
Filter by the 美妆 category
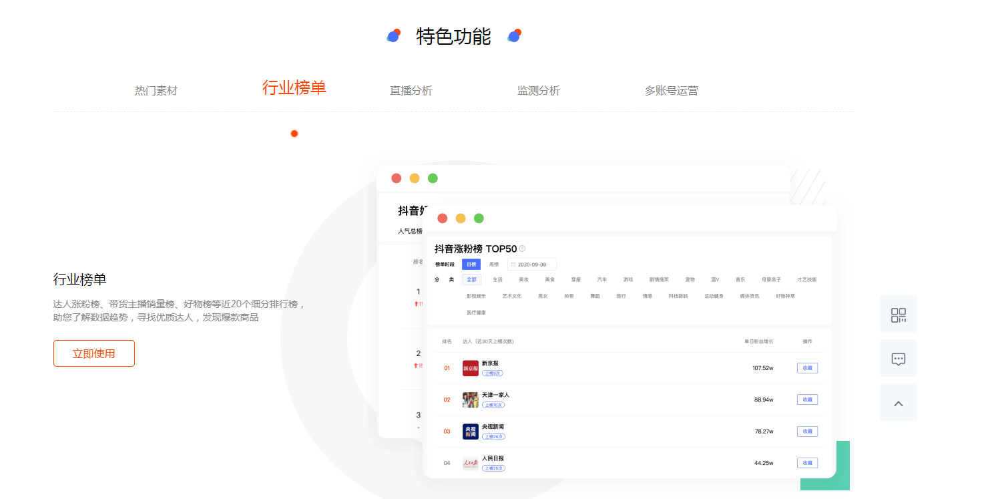tap(524, 280)
